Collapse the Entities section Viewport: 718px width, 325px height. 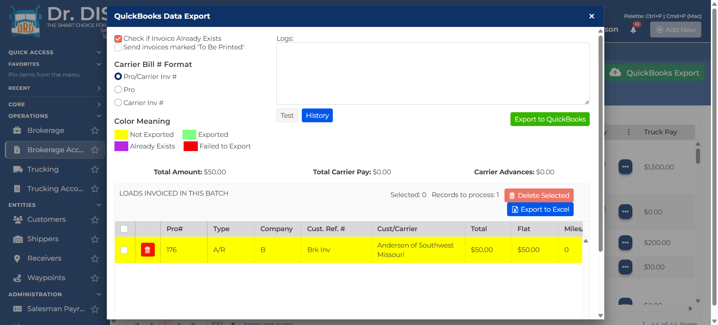point(99,205)
